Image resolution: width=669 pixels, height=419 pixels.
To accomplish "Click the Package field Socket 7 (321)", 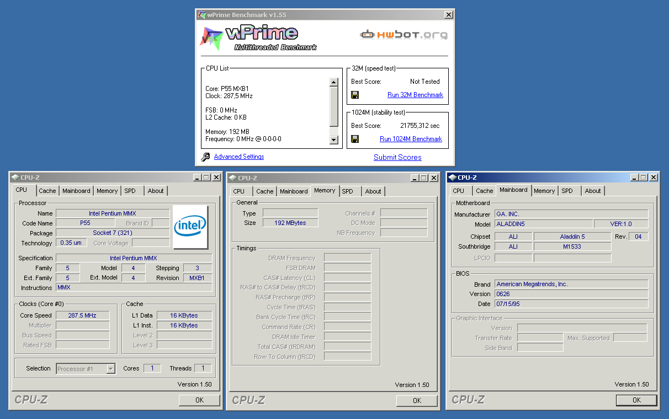I will tap(113, 233).
